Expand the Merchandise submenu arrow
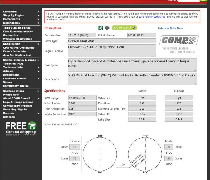This screenshot has width=210, height=180. [38, 23]
